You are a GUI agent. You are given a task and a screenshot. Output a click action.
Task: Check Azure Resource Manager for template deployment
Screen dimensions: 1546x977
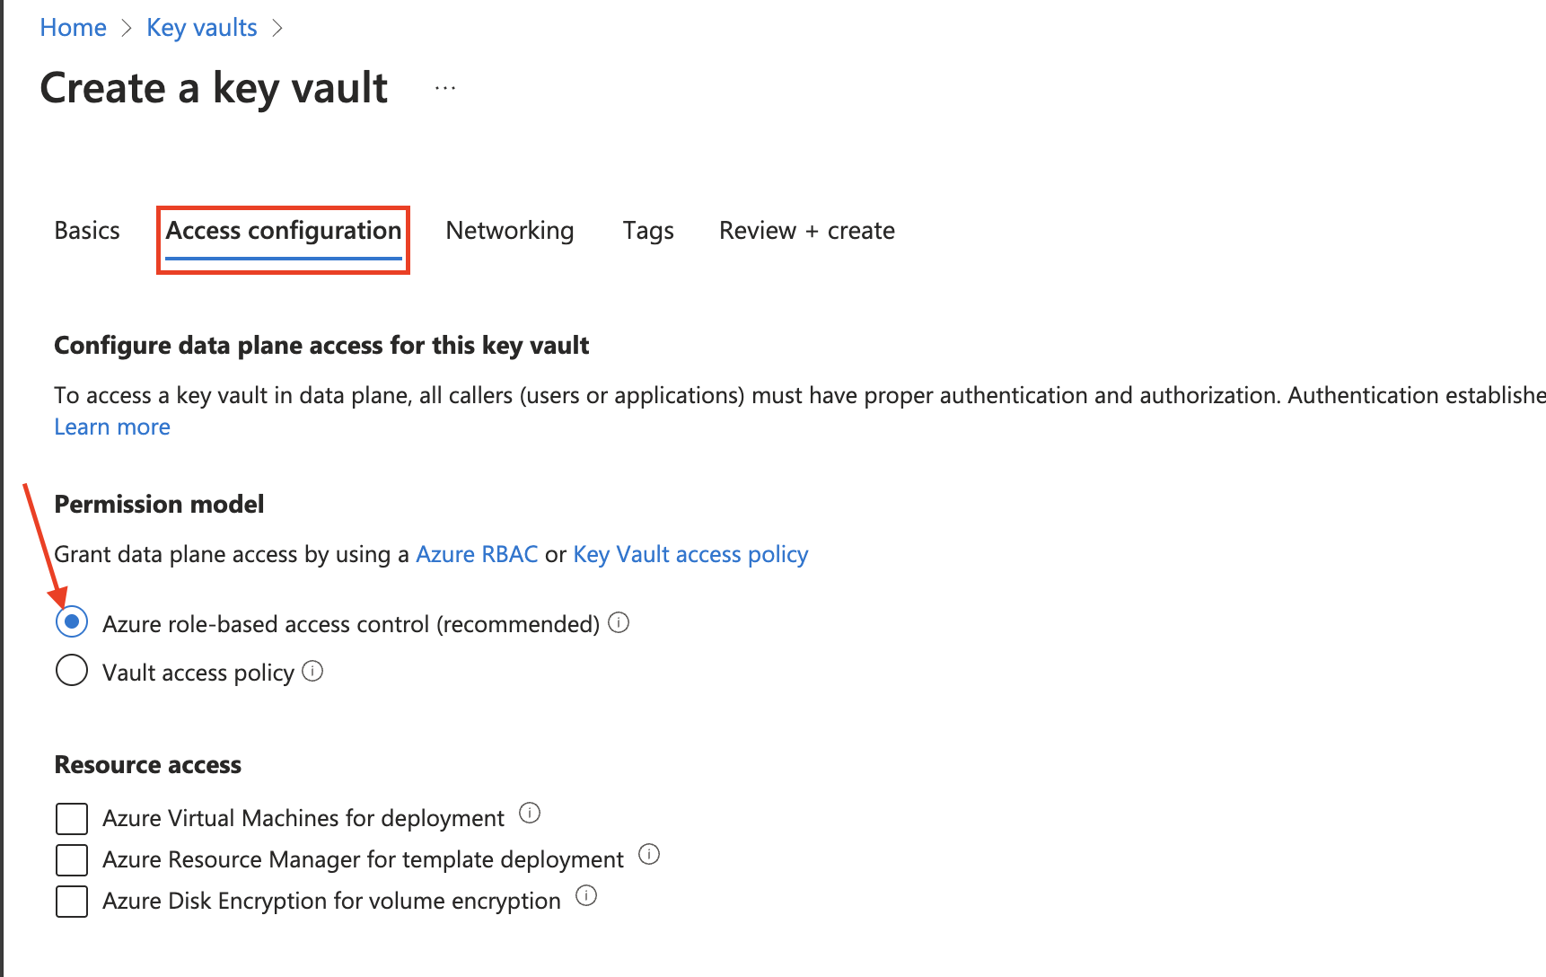(72, 860)
